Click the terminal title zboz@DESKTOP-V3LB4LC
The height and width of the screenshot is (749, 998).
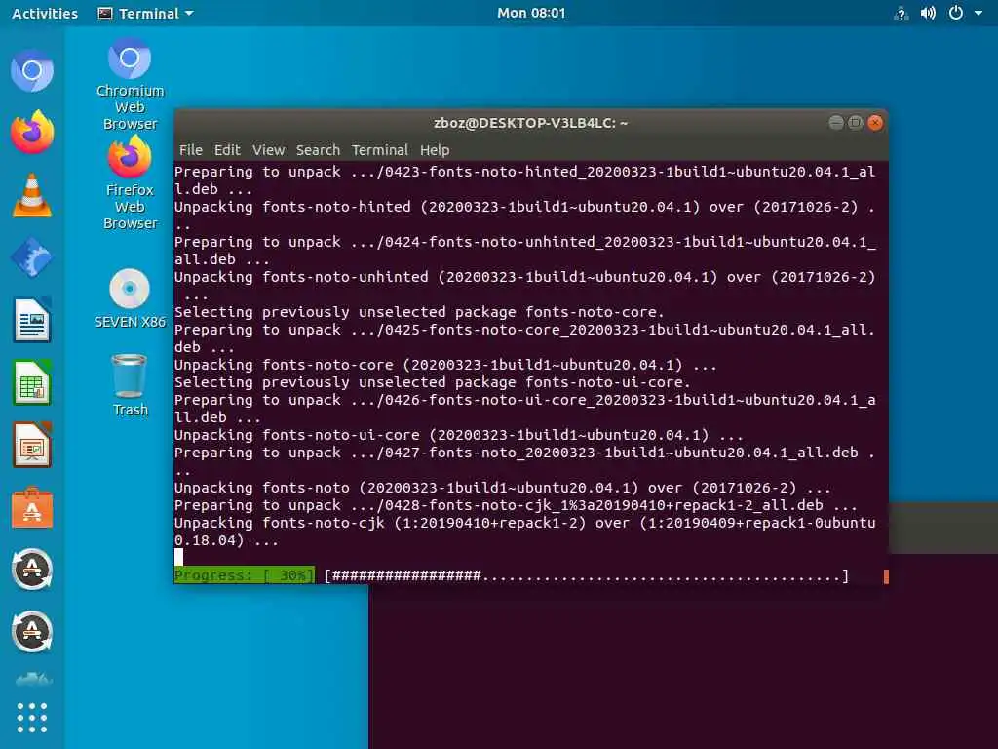click(531, 123)
